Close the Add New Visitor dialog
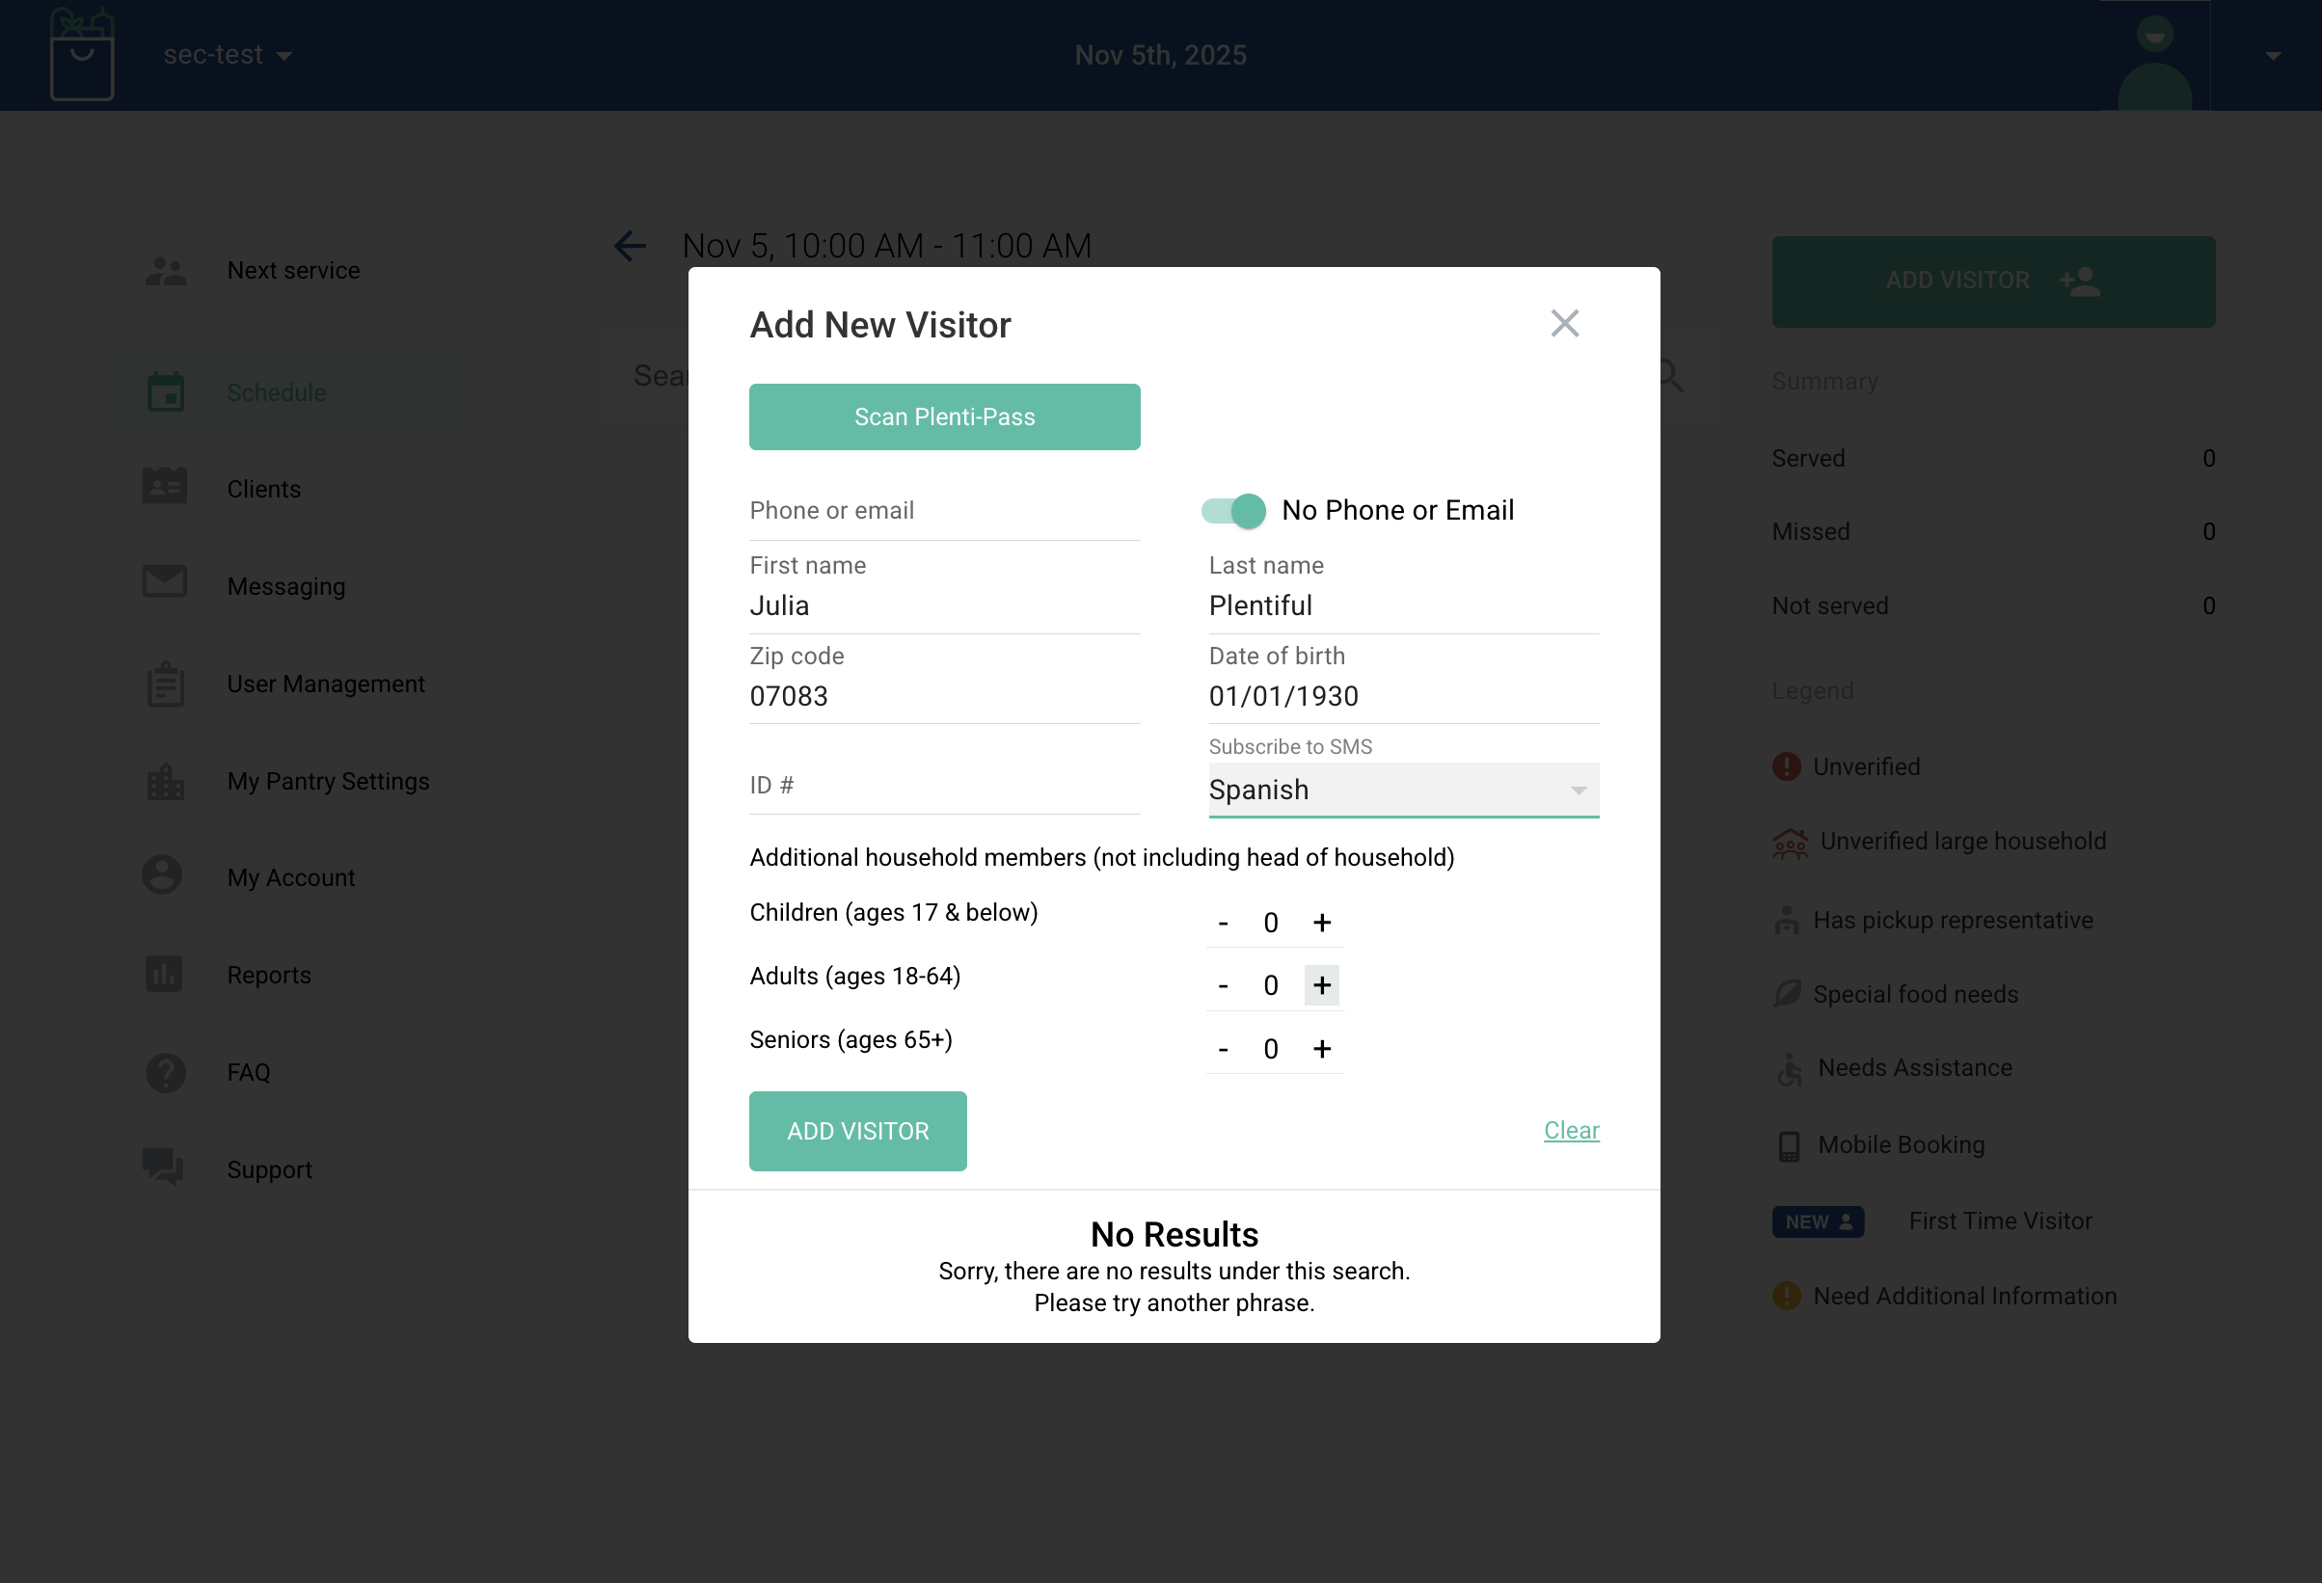Screen dimensions: 2322x1583 click(x=1565, y=324)
